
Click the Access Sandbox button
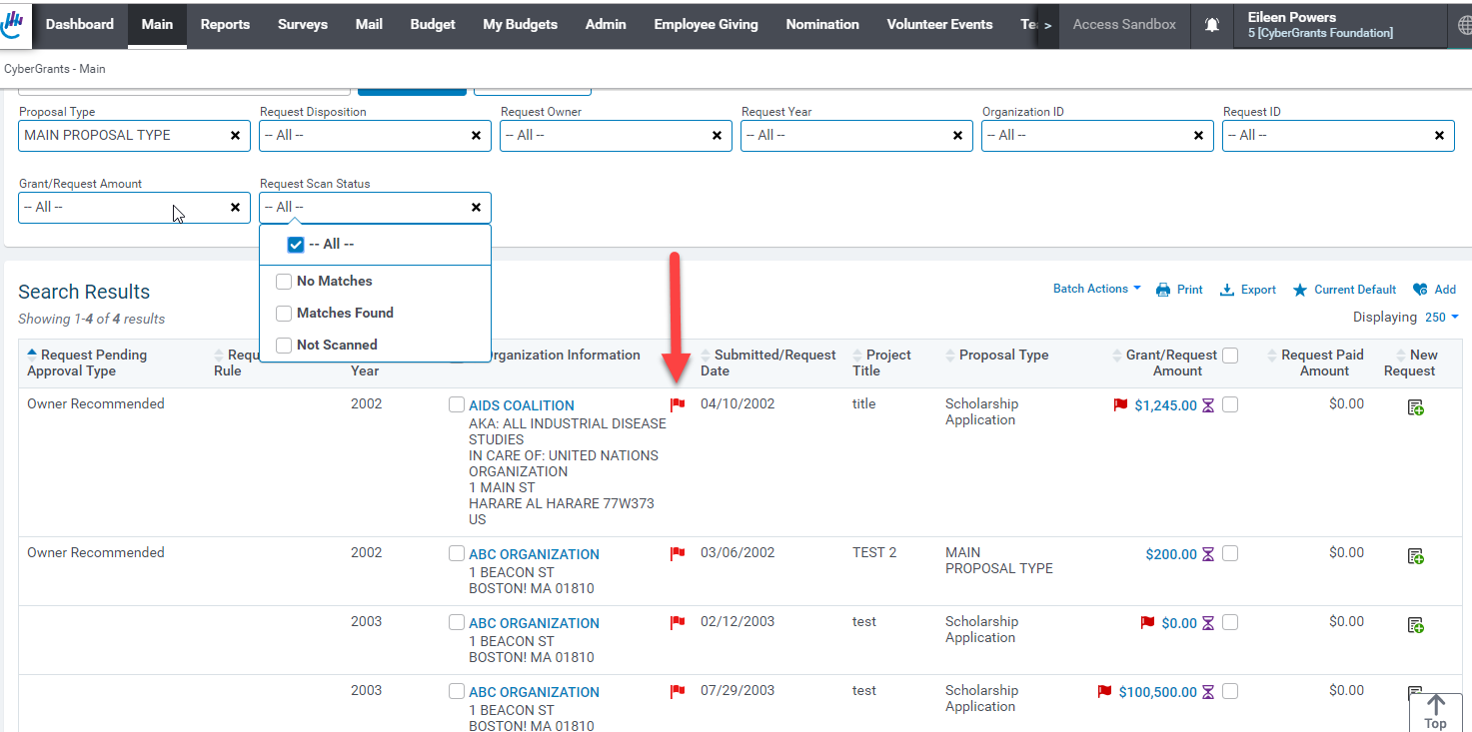click(1124, 25)
